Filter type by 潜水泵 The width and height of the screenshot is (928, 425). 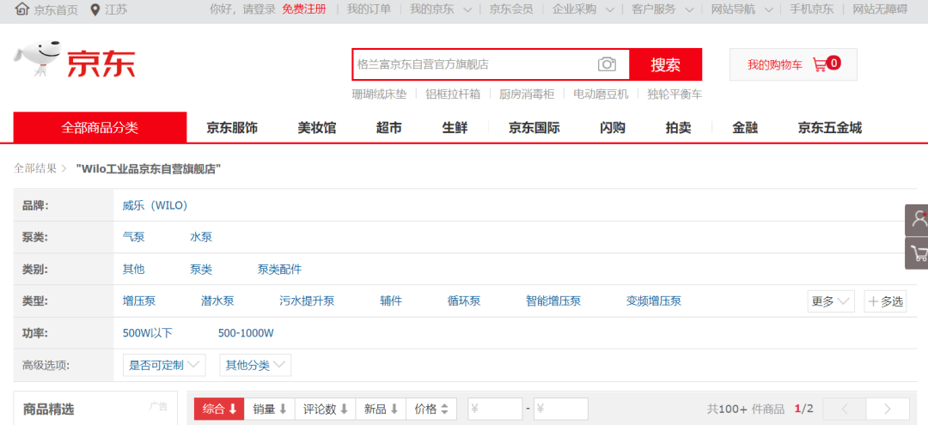217,301
